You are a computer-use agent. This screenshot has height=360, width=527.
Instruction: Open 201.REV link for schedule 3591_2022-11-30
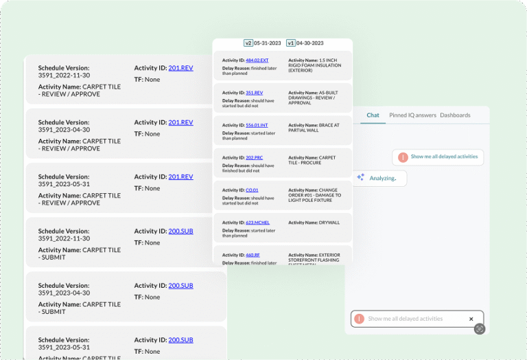coord(181,68)
